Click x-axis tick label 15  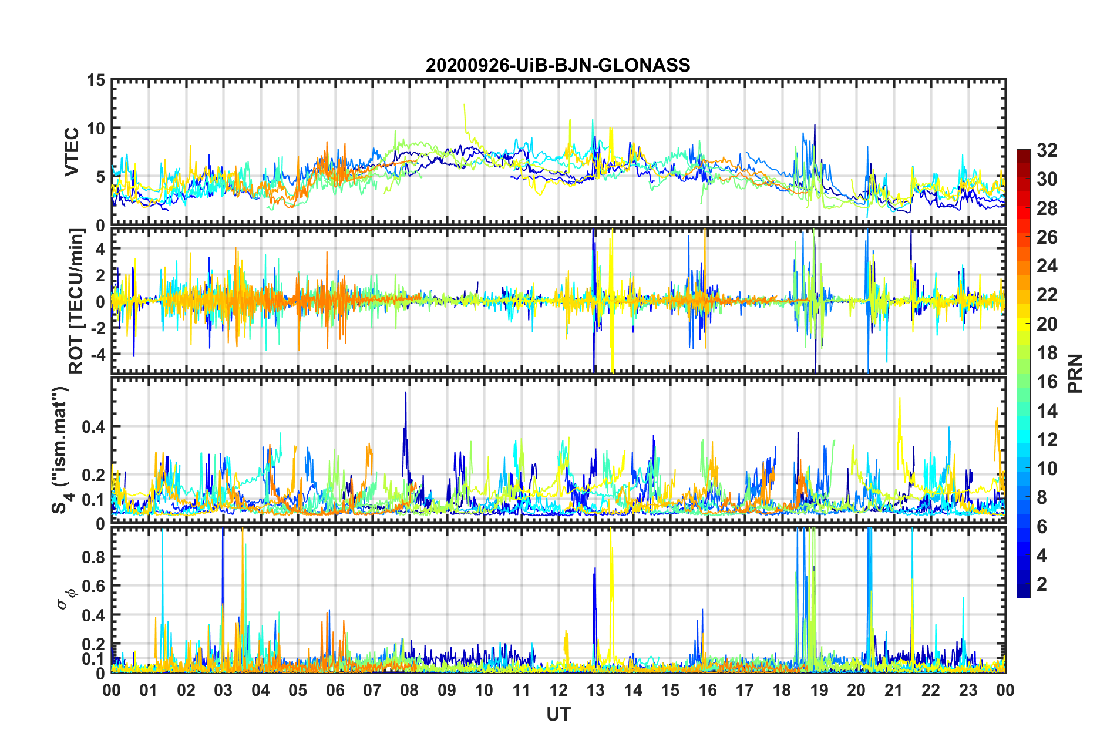tap(670, 690)
